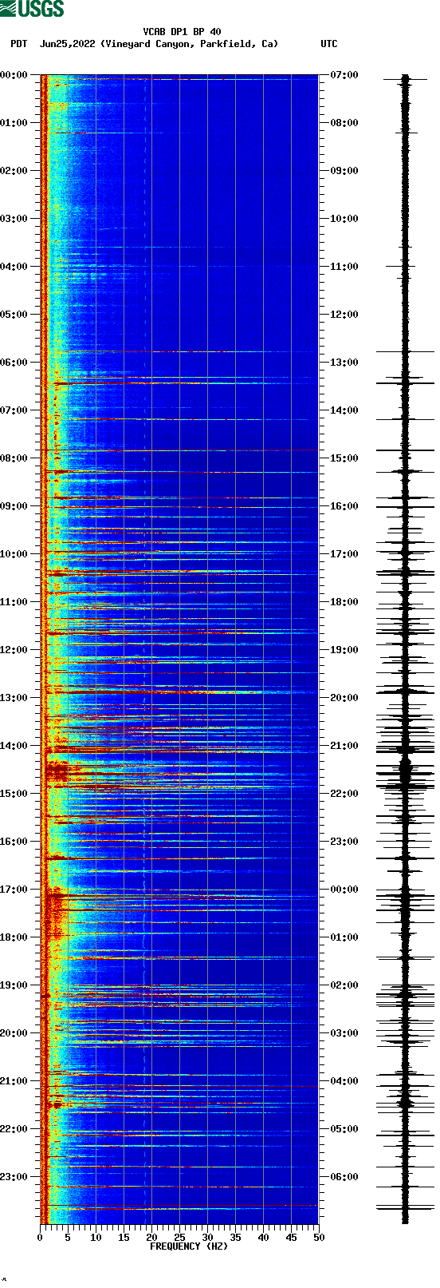The width and height of the screenshot is (440, 1288).
Task: Click the frequency axis tick label 50
Action: coord(319,1238)
